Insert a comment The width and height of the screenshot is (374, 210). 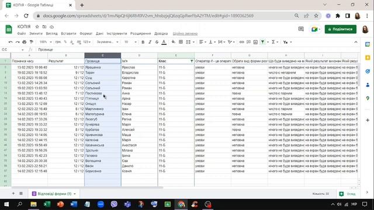pyautogui.click(x=248, y=42)
